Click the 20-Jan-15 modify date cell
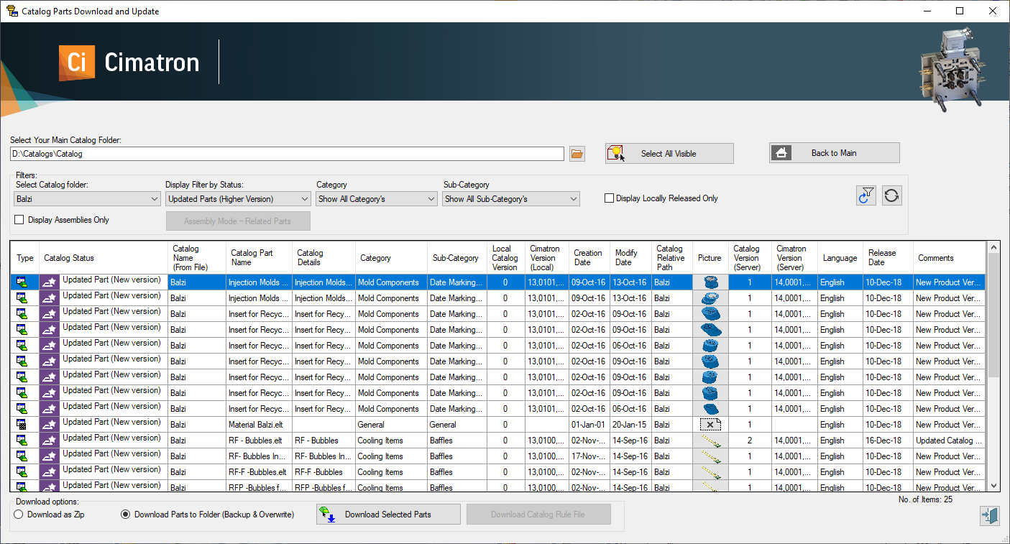 pyautogui.click(x=631, y=425)
